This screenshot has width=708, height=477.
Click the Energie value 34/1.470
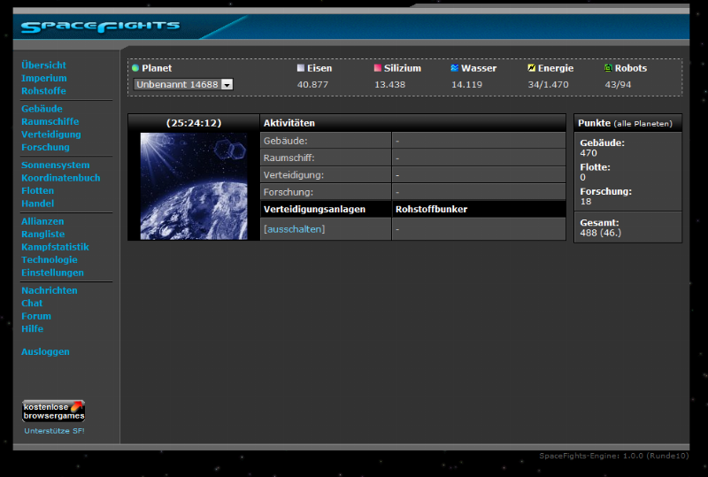click(548, 84)
